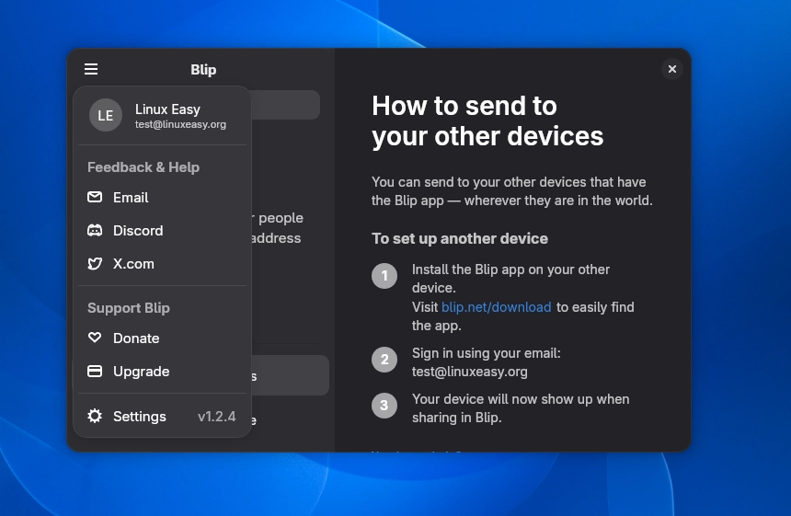The width and height of the screenshot is (791, 516).
Task: Open the blip.net/download link
Action: click(497, 307)
